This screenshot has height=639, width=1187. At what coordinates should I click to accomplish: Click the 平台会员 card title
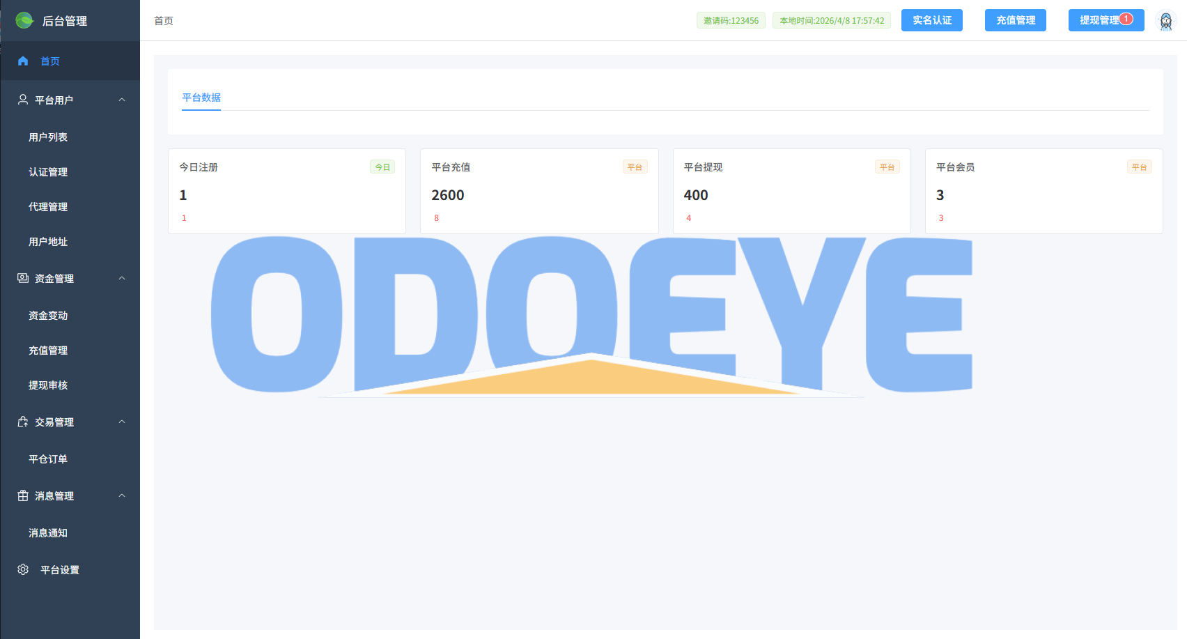click(955, 167)
